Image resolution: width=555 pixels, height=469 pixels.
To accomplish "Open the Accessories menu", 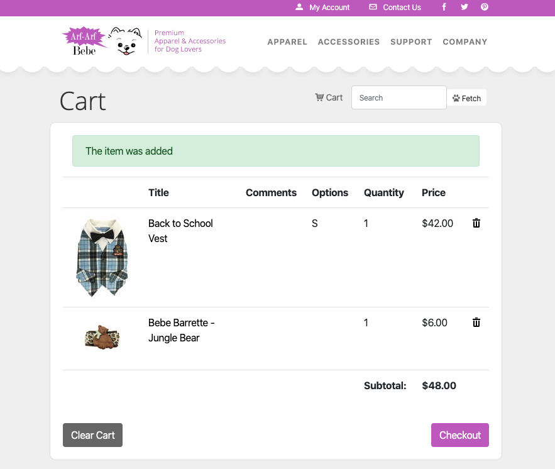I will pyautogui.click(x=349, y=42).
